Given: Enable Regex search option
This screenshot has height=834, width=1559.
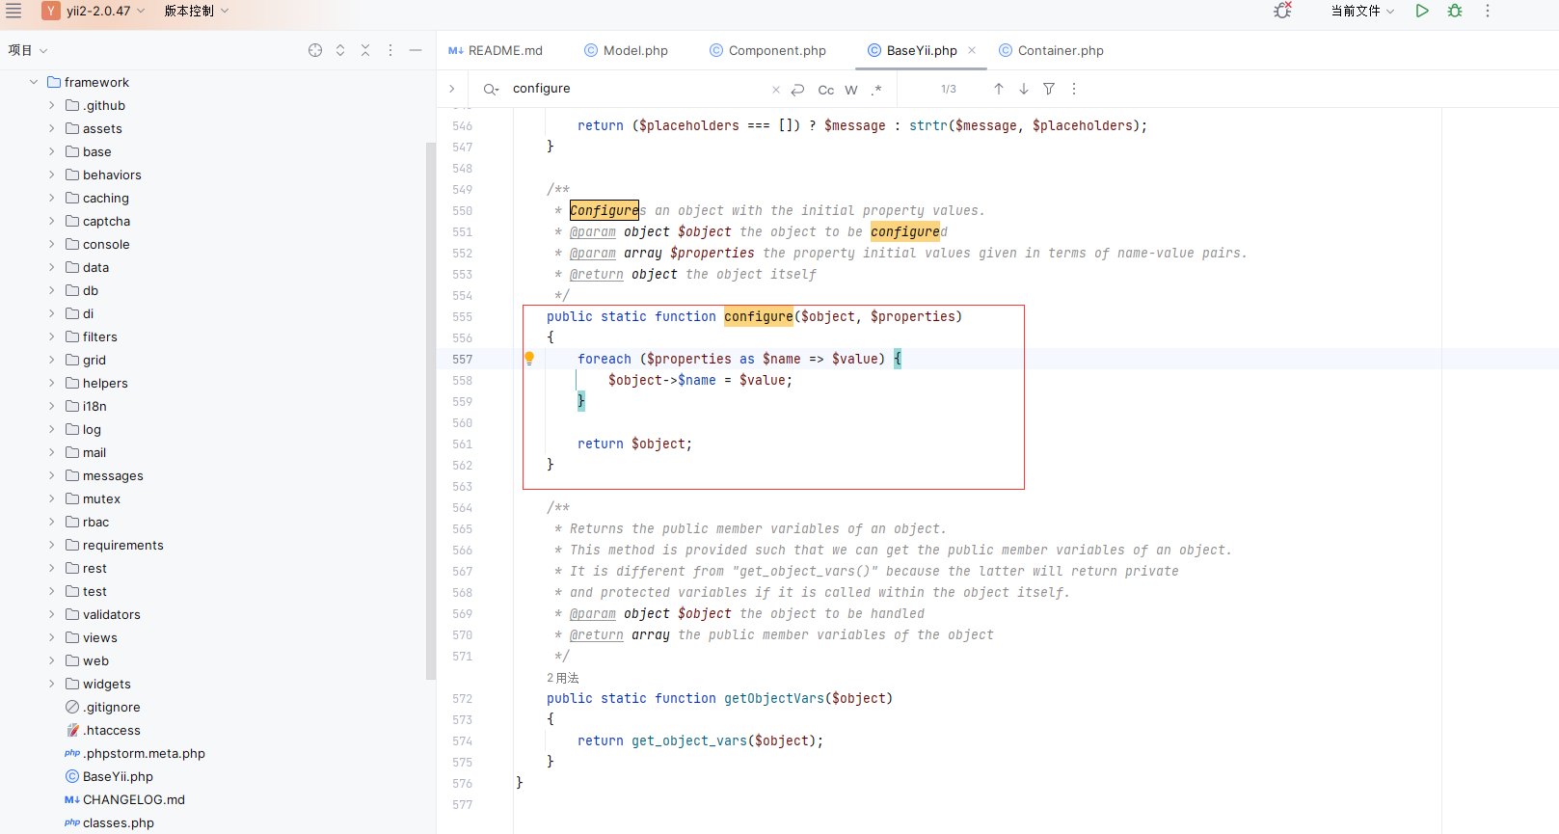Looking at the screenshot, I should click(x=876, y=90).
